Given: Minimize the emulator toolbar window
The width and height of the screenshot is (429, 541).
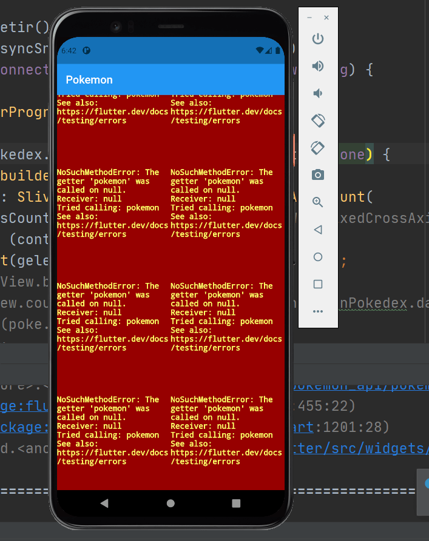Looking at the screenshot, I should (x=309, y=18).
